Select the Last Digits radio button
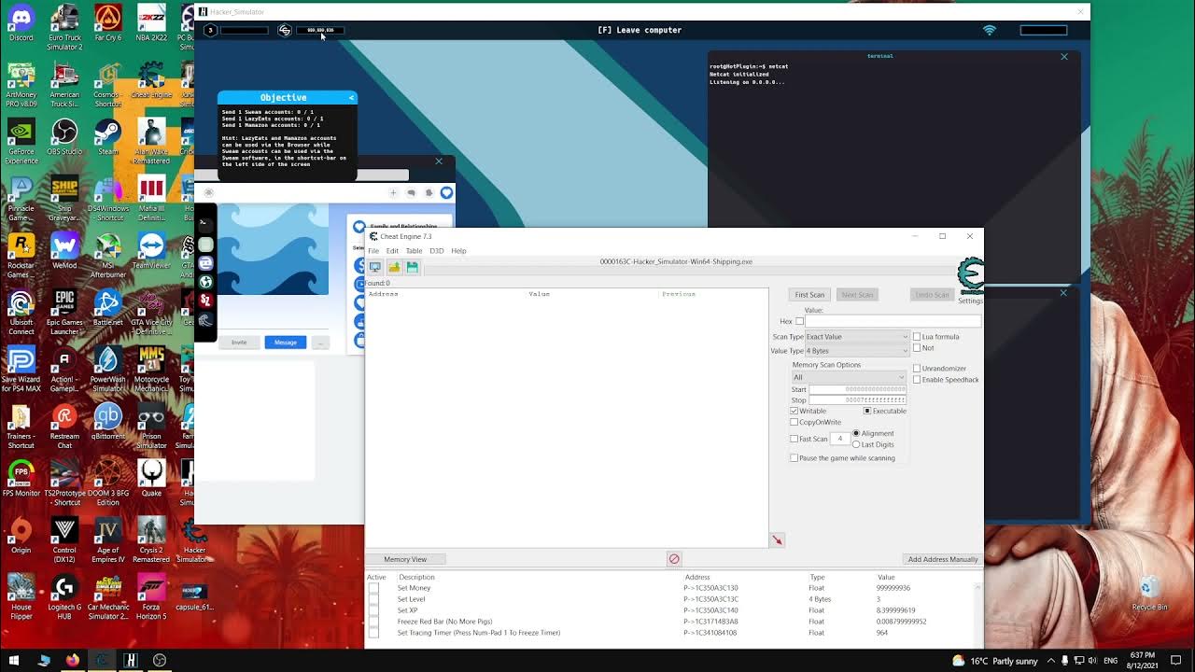The height and width of the screenshot is (672, 1195). [x=856, y=444]
